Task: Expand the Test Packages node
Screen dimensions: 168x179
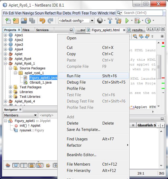Action: (11, 87)
